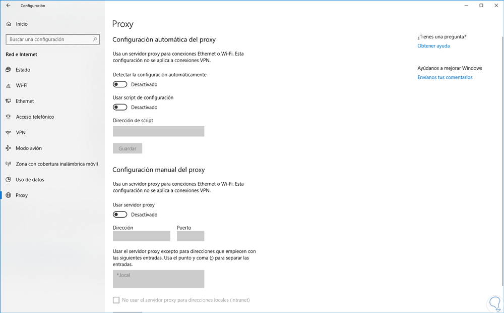Turn on Usar servidor proxy switch
Viewport: 504px width, 313px height.
120,215
